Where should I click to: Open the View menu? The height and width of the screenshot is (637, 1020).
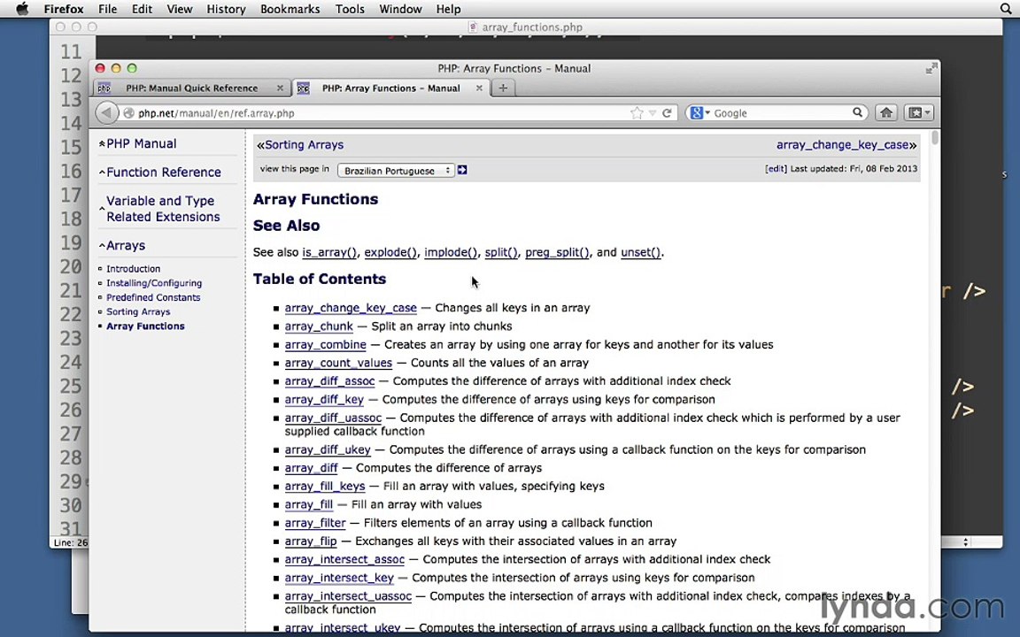(x=179, y=9)
